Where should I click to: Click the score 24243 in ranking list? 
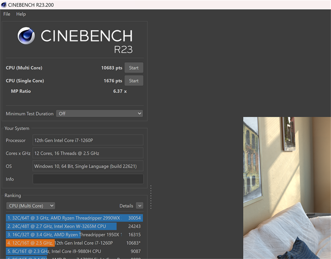(134, 226)
